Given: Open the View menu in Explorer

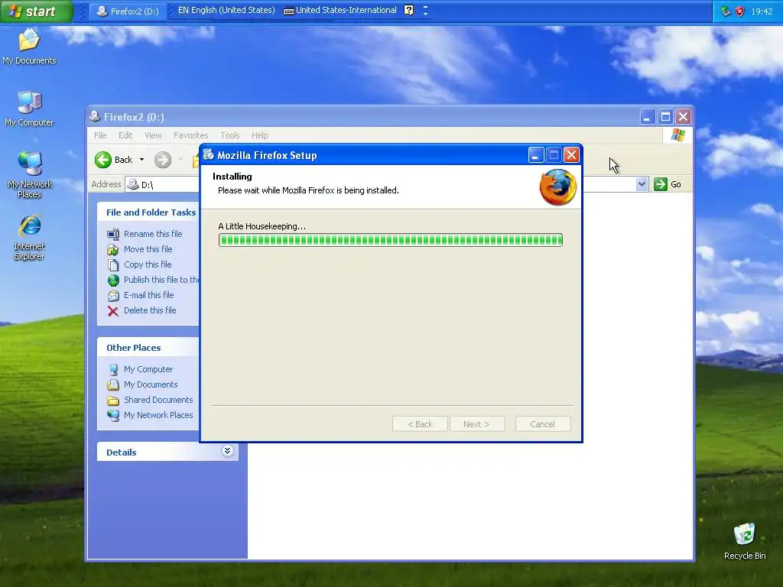Looking at the screenshot, I should (153, 135).
